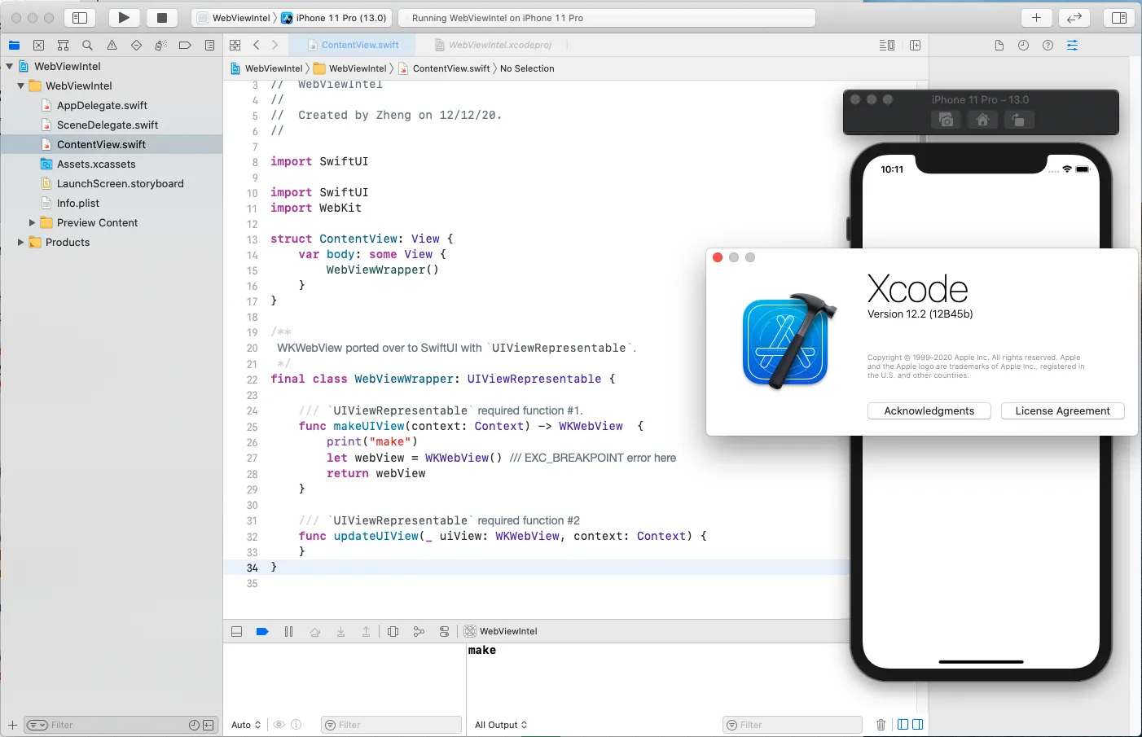Toggle the Variables View pane
Screen dimensions: 1142x737
[x=903, y=725]
